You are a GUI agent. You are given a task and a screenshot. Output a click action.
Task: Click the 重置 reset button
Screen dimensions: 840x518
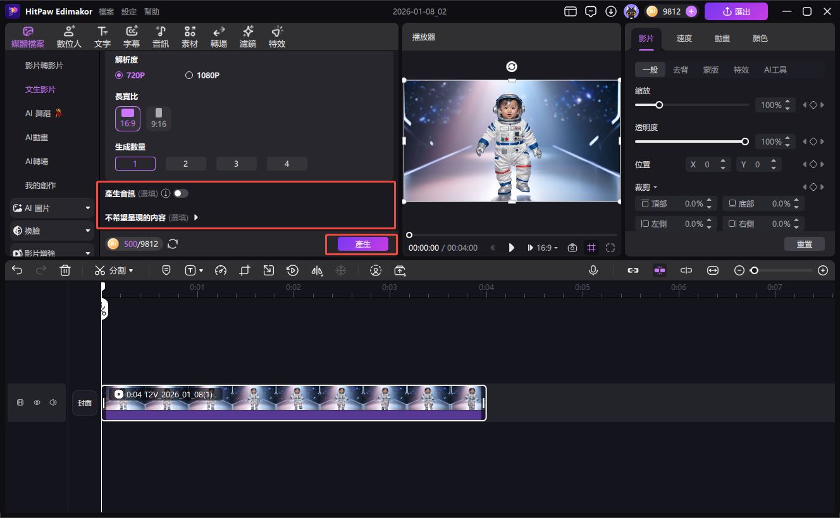[x=804, y=244]
